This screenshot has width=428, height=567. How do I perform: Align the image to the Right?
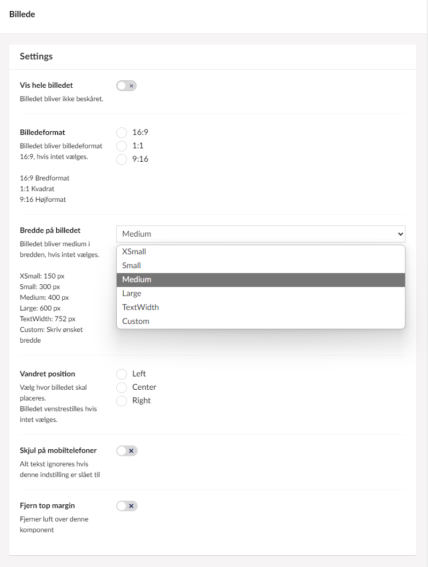click(x=122, y=400)
